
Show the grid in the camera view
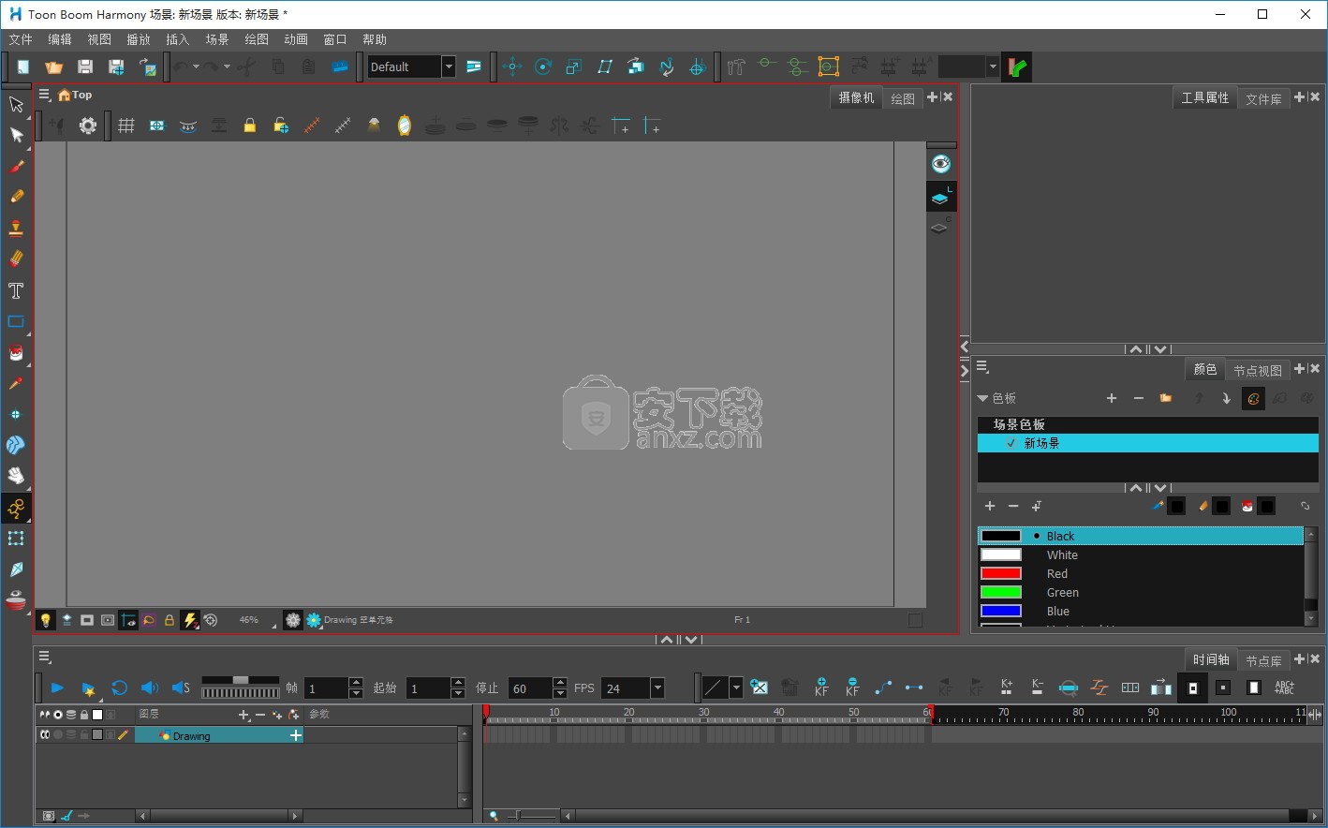(126, 126)
